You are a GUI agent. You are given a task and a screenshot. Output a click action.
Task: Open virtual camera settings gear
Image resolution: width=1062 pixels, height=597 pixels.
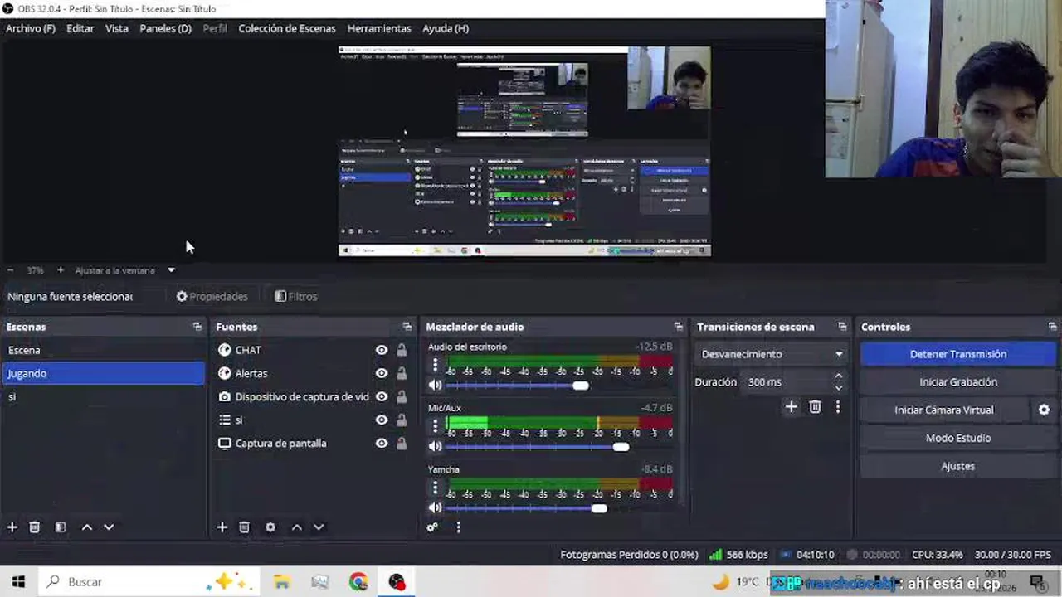click(1044, 410)
